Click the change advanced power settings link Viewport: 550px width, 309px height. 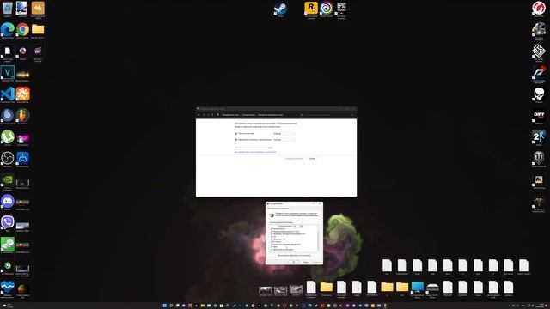coord(254,148)
